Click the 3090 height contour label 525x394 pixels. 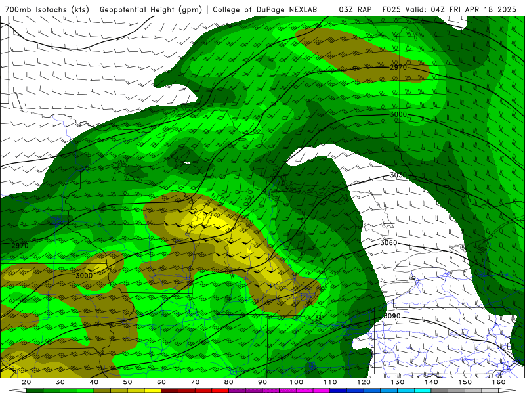tap(392, 316)
